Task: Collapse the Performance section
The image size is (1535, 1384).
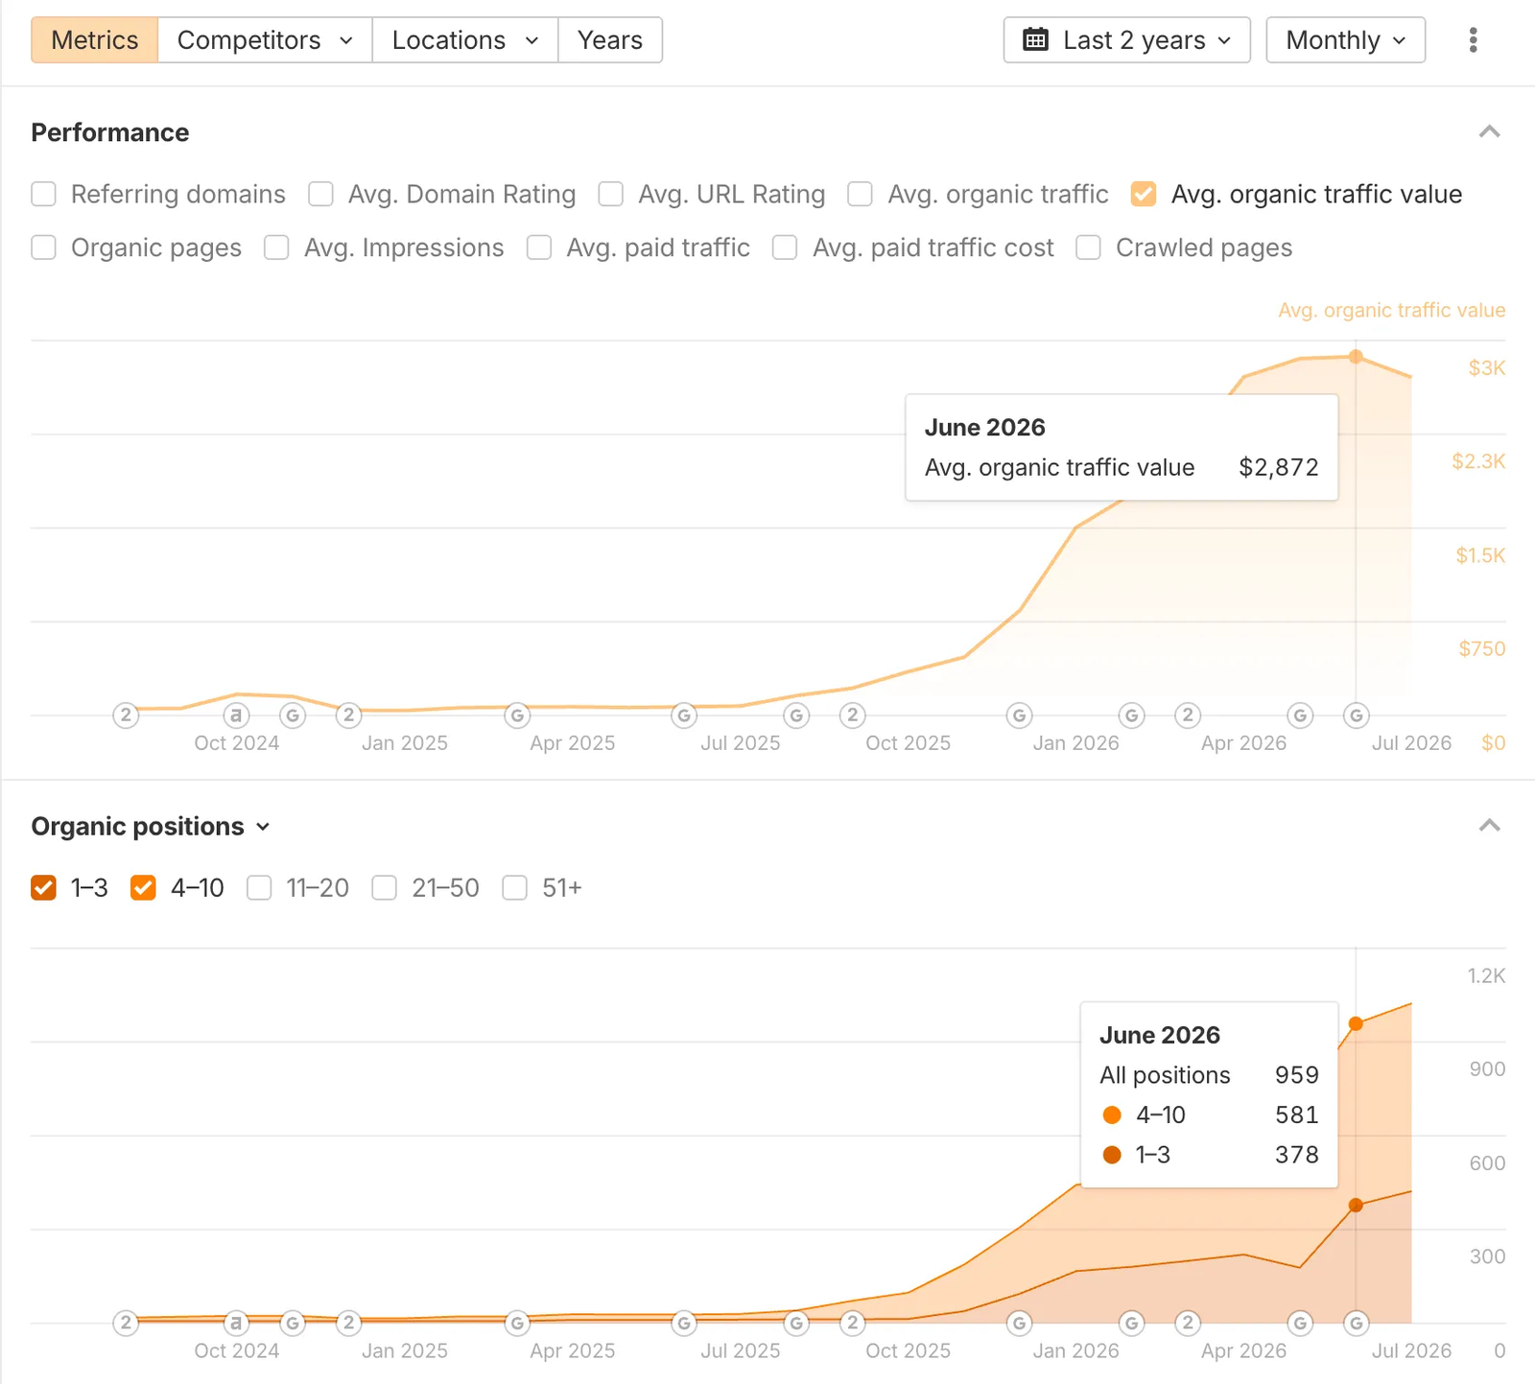Action: coord(1489,132)
